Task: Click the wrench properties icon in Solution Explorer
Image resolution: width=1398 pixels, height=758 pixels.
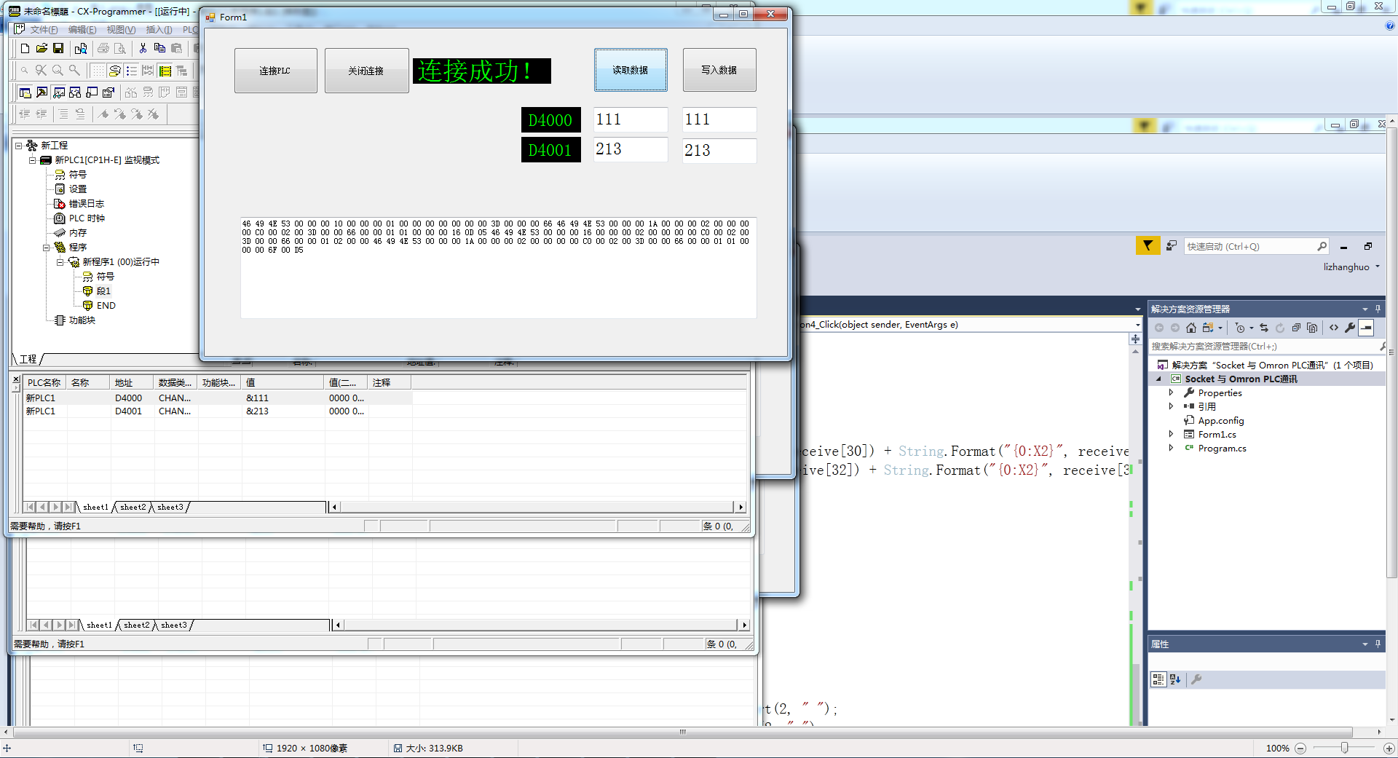Action: tap(1350, 328)
